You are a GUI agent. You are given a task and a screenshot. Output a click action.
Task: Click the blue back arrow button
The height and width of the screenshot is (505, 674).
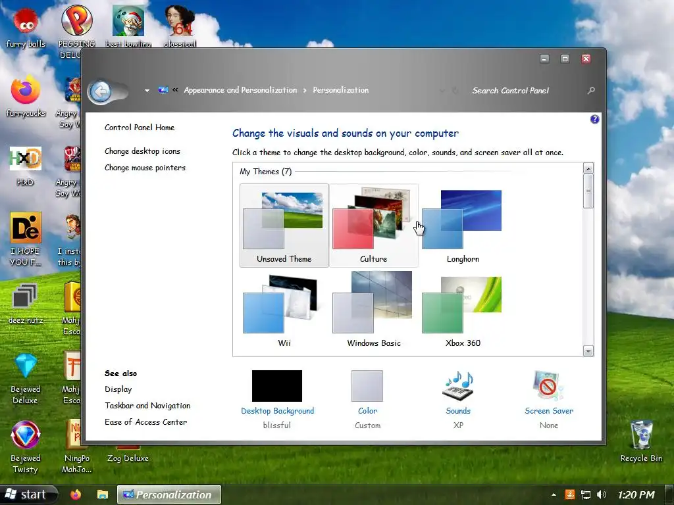[101, 91]
